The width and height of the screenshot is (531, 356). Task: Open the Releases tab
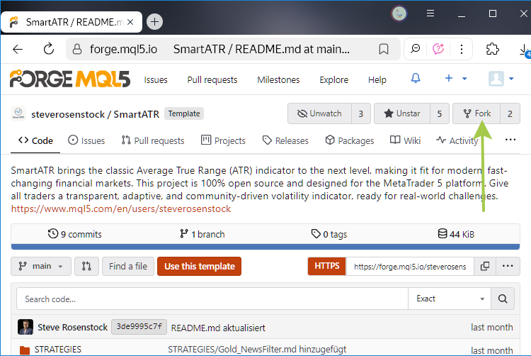285,140
